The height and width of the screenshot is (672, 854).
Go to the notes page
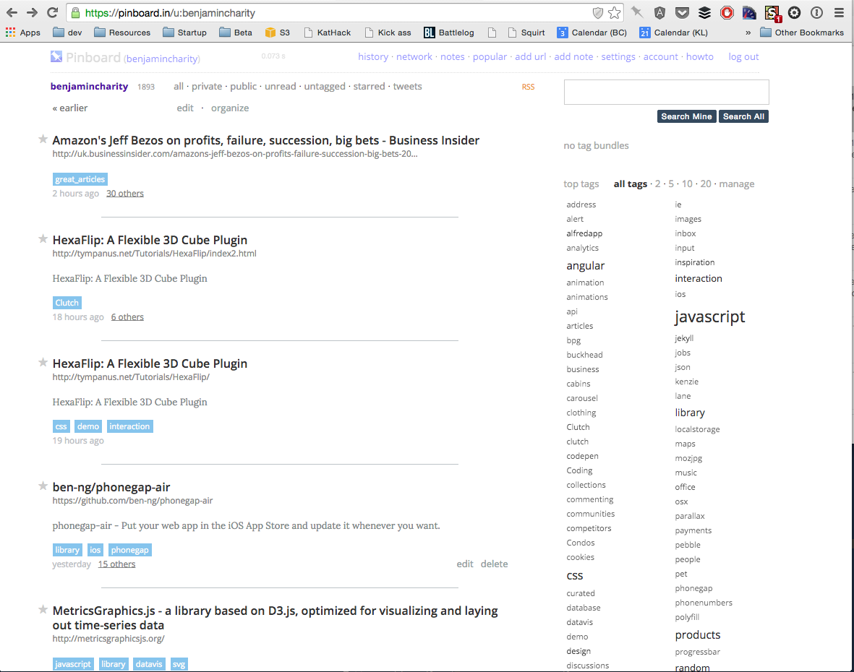coord(453,56)
